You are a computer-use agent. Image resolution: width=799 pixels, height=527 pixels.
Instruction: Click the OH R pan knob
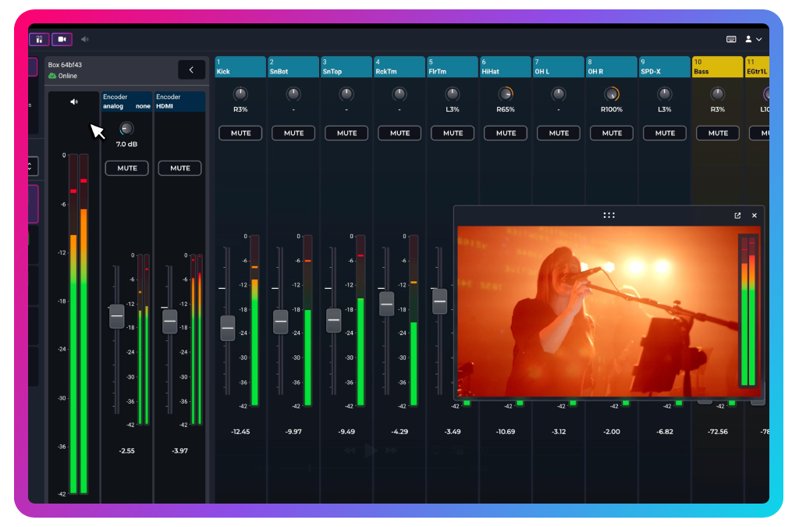coord(611,94)
